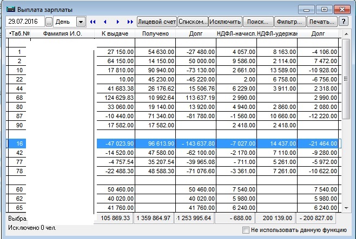
Task: Select row with tab number 44
Action: 19,88
